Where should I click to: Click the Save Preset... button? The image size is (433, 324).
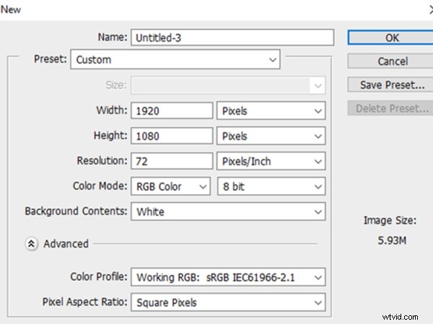(392, 85)
